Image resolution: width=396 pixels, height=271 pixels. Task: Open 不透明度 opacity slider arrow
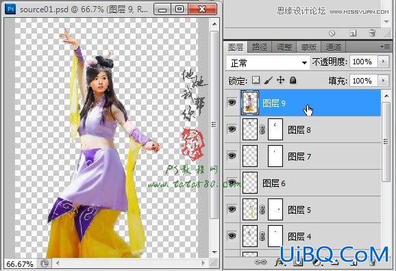(x=384, y=62)
